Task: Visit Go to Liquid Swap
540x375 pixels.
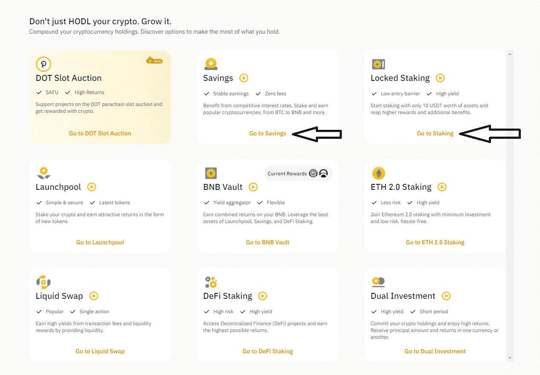Action: 100,351
